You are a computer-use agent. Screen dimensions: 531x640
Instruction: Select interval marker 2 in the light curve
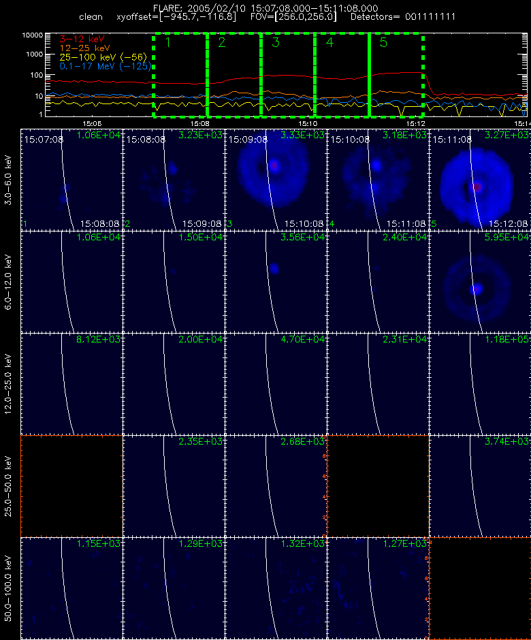coord(222,42)
